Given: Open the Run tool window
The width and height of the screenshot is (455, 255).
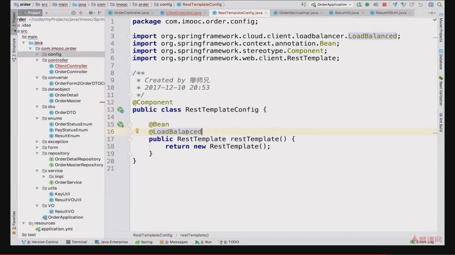Looking at the screenshot, I should [x=204, y=242].
